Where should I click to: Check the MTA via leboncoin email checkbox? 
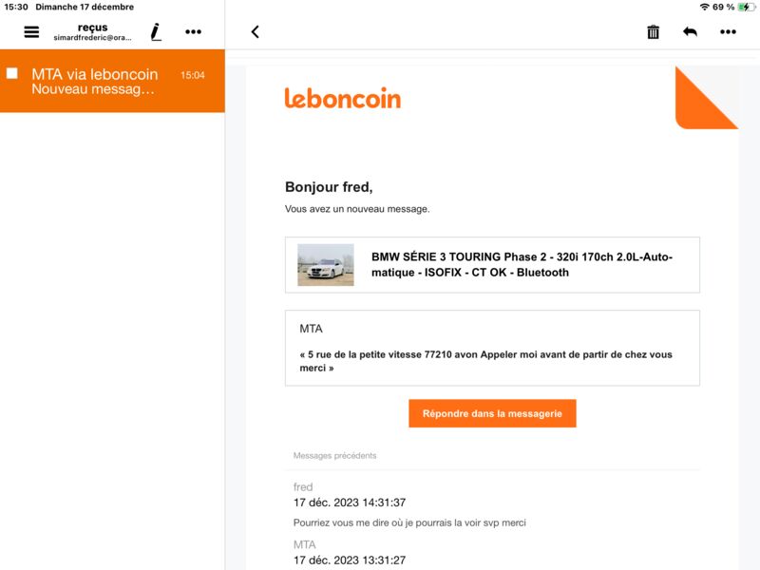click(x=12, y=73)
